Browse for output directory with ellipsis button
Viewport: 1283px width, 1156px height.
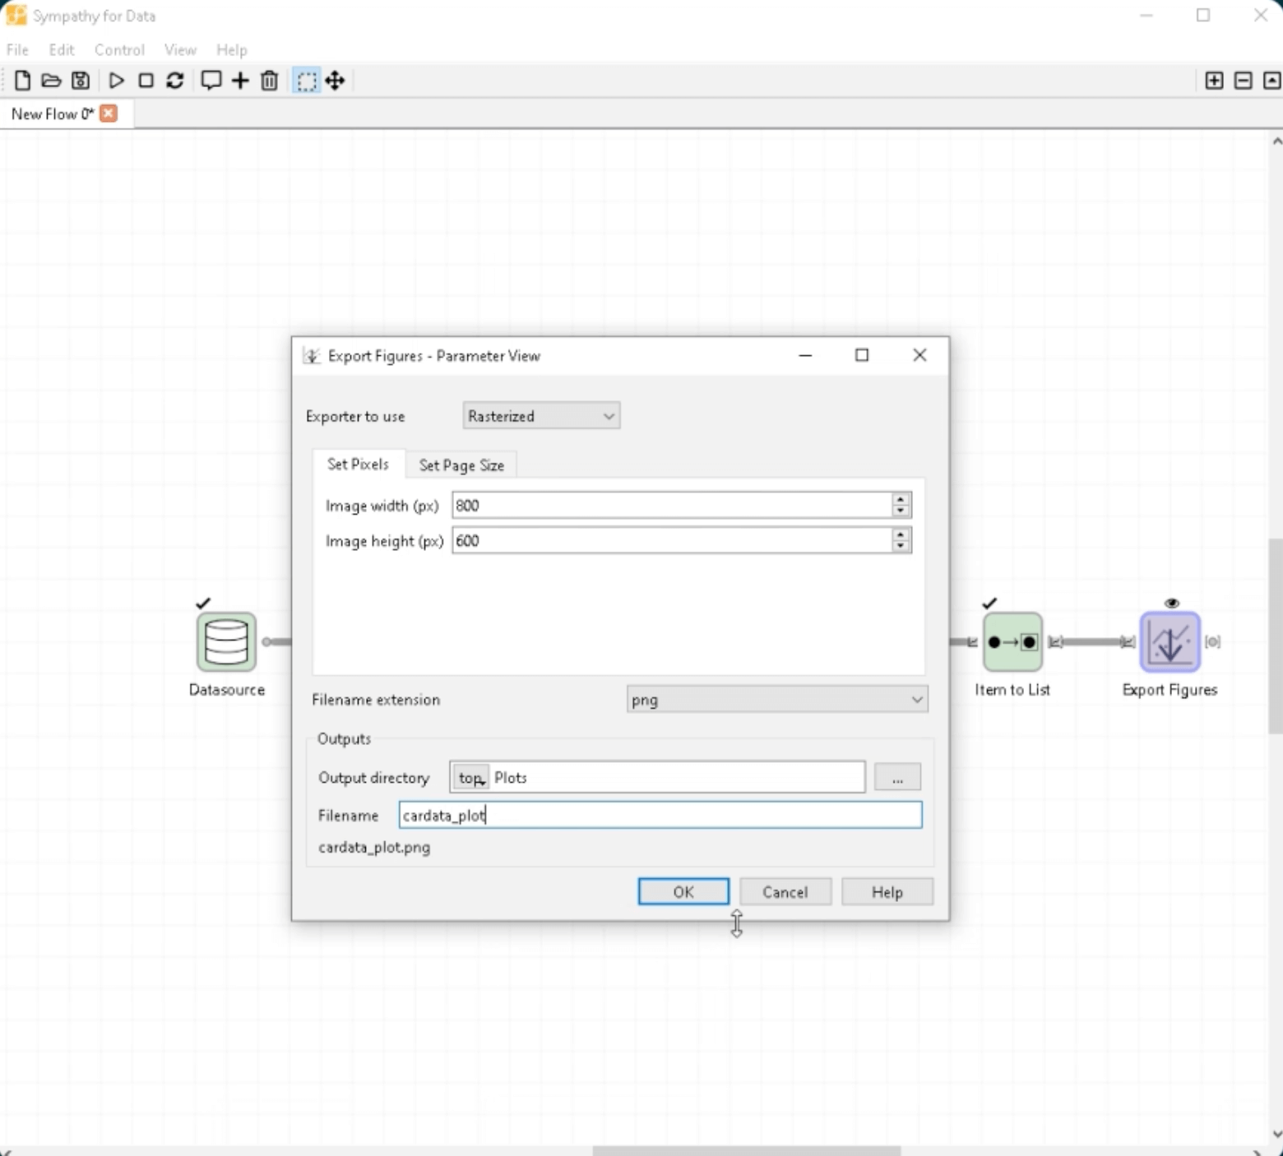897,777
